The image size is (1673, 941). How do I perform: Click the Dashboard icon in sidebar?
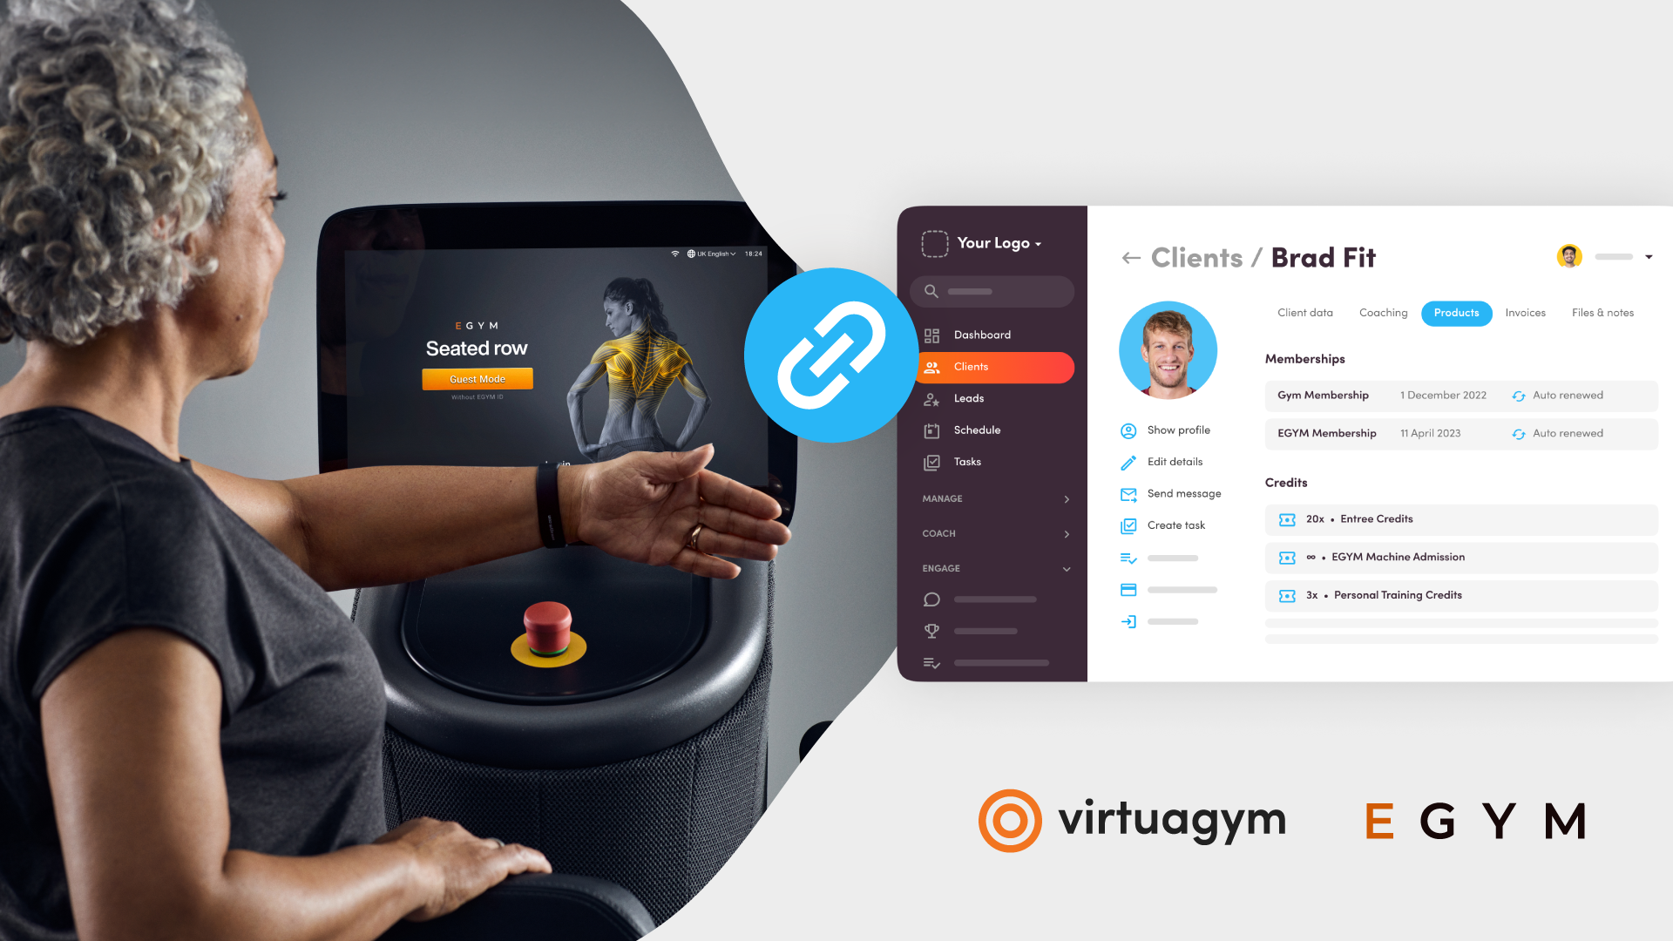point(931,335)
